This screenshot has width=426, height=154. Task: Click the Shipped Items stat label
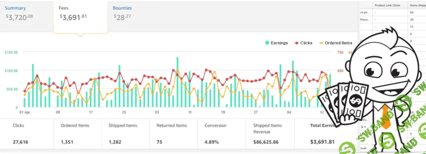123,125
